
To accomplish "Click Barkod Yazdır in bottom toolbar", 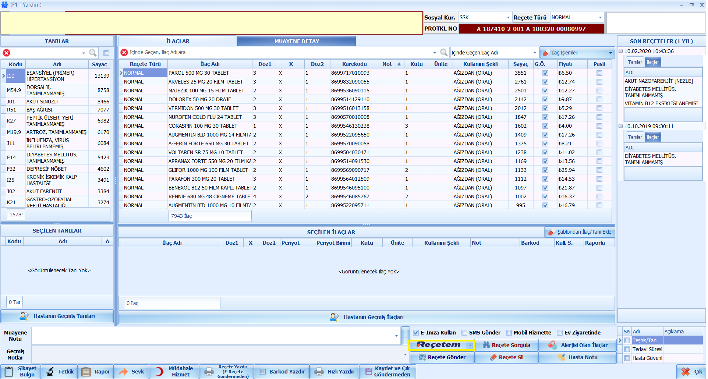I will pyautogui.click(x=282, y=372).
